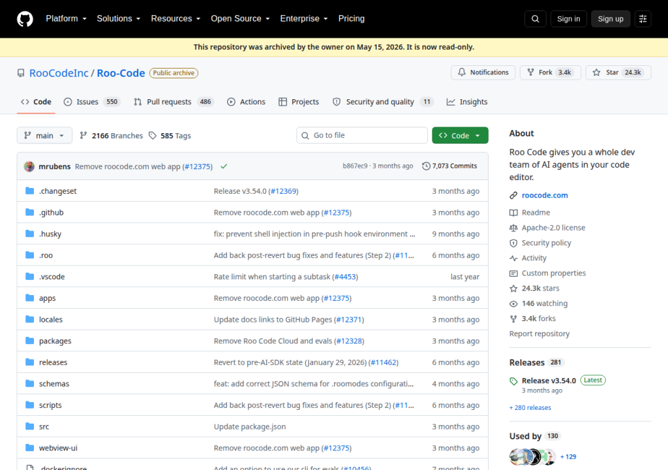The width and height of the screenshot is (668, 470).
Task: Click the #12328 pull request link
Action: pos(349,341)
